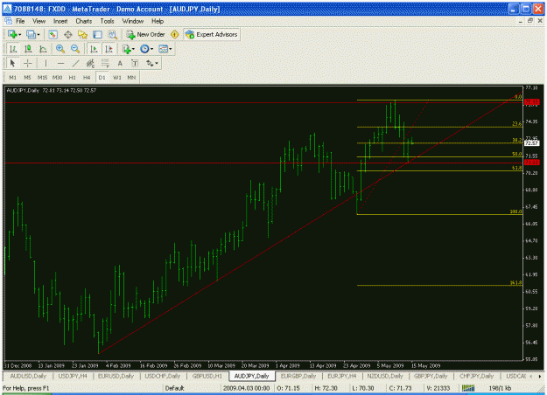Toggle the Expert Advisors button

coord(212,34)
